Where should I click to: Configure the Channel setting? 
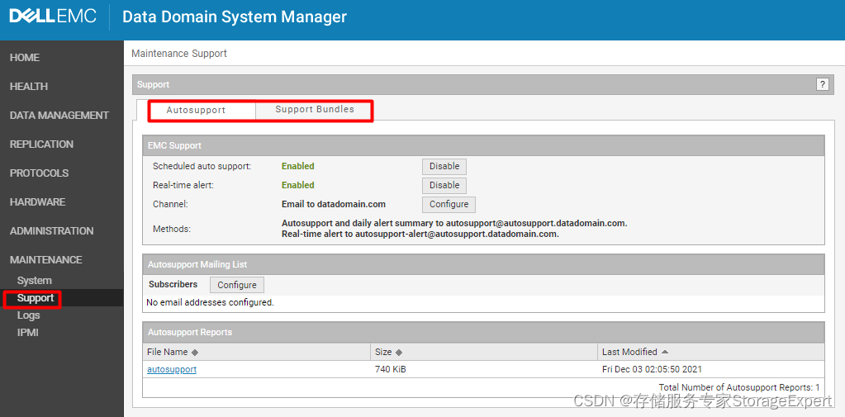(x=449, y=205)
